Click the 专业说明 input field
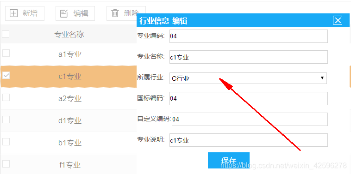This screenshot has height=174, width=351. click(249, 140)
